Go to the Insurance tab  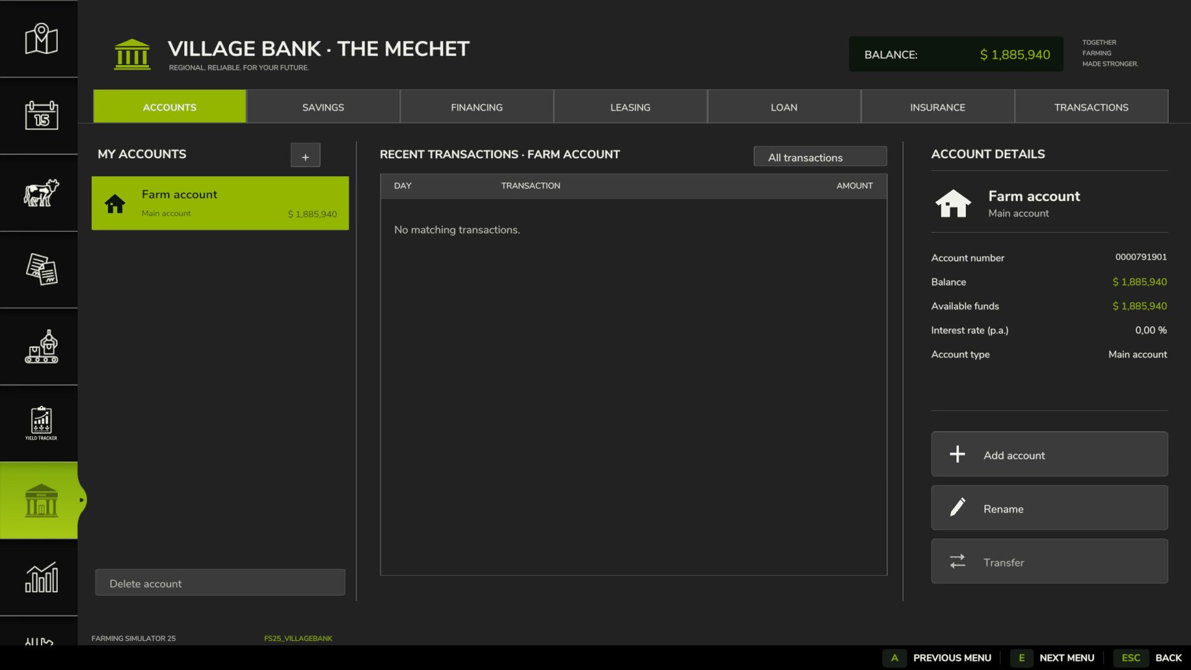937,107
